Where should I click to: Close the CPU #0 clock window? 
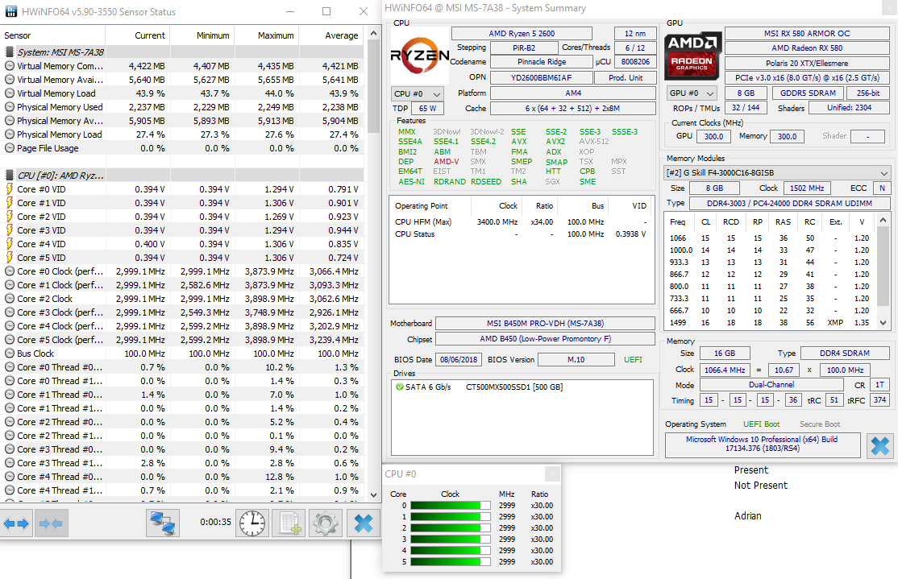[551, 474]
